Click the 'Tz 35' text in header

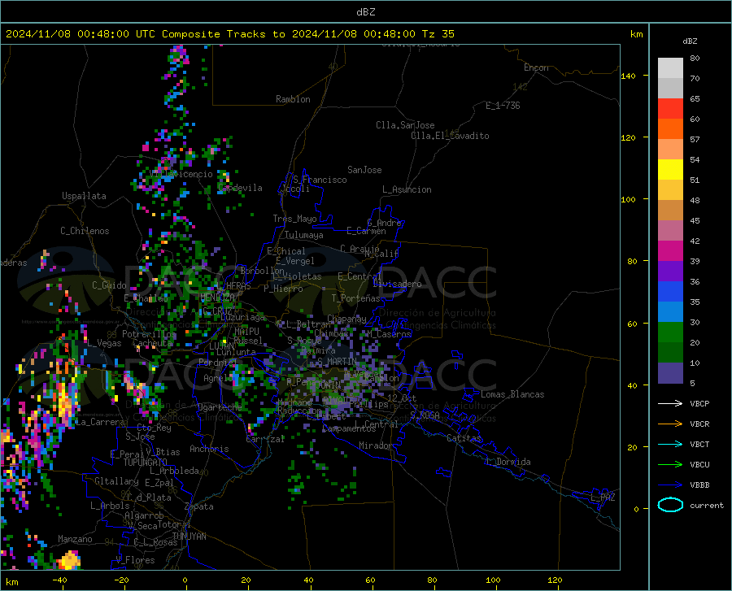coord(438,34)
